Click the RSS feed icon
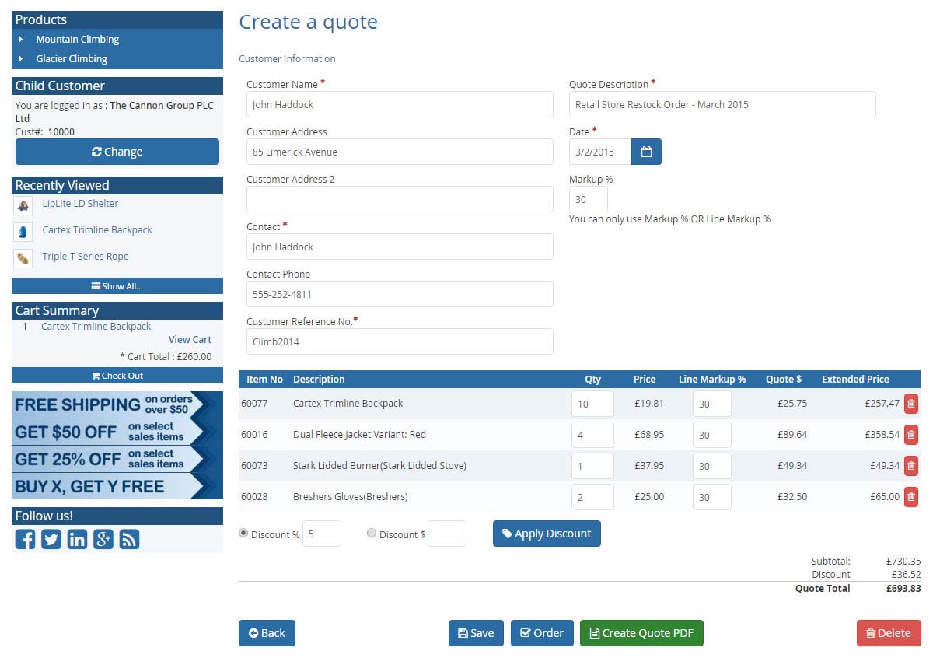The image size is (933, 658). coord(129,538)
